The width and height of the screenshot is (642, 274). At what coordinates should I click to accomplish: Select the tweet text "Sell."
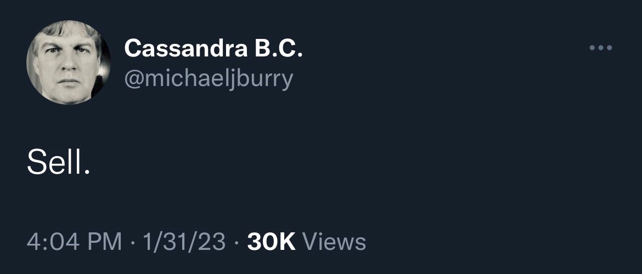pos(58,163)
